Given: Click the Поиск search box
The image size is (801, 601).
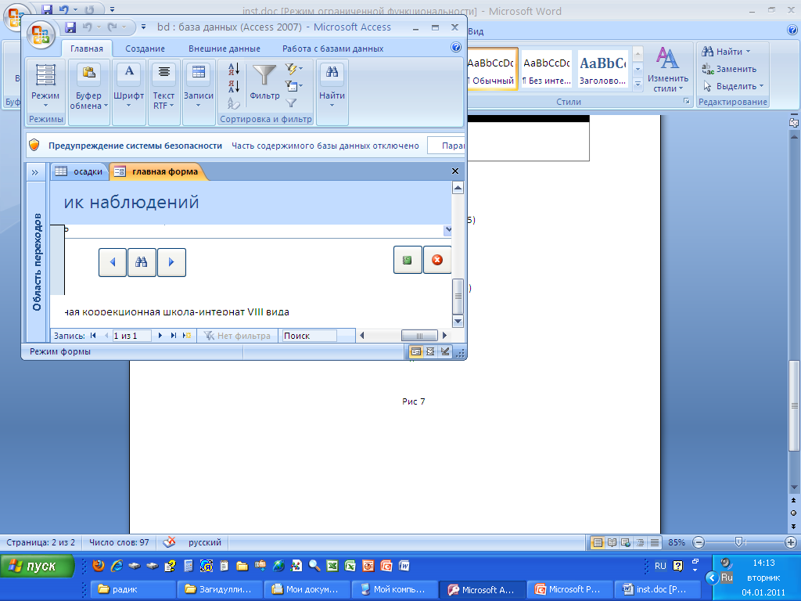Looking at the screenshot, I should (309, 336).
